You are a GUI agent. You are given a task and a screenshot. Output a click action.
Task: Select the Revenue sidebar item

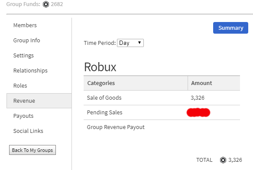(x=39, y=101)
